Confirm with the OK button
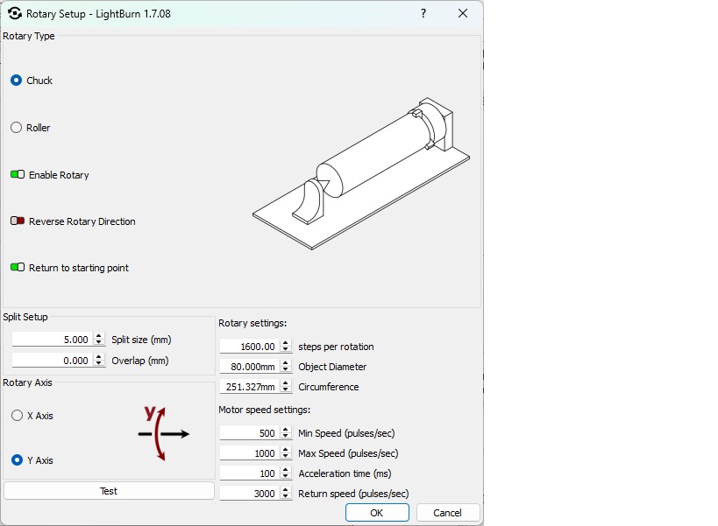Image resolution: width=718 pixels, height=526 pixels. pos(377,513)
